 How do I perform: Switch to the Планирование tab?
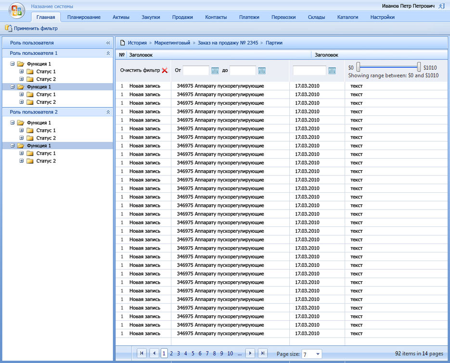tap(84, 17)
